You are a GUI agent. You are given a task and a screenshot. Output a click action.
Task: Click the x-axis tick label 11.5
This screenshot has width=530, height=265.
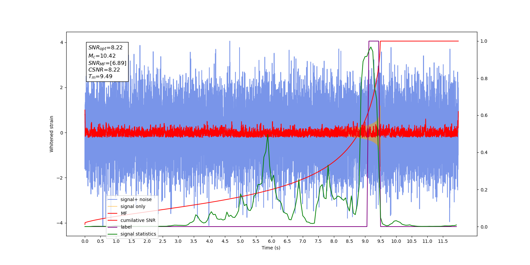pyautogui.click(x=443, y=241)
